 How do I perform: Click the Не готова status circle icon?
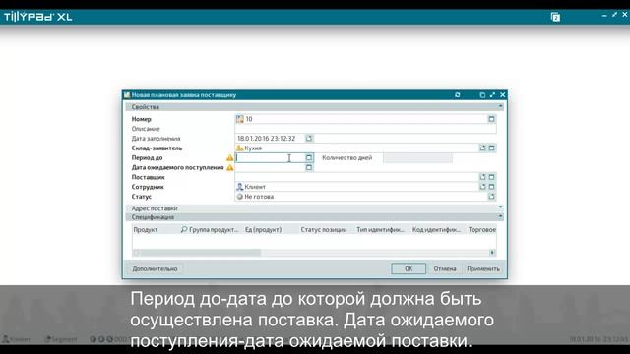point(240,197)
